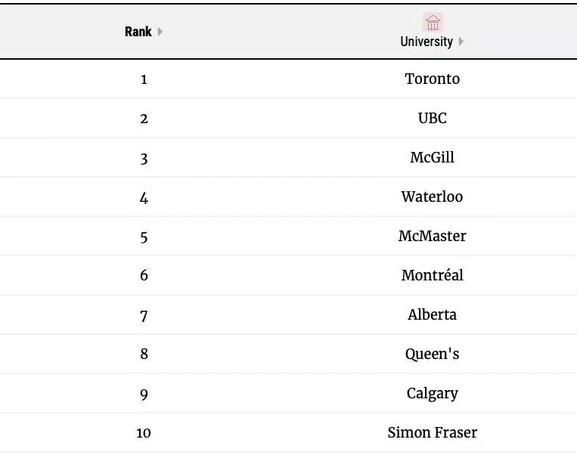Open the Montréal entry
Image resolution: width=577 pixels, height=455 pixels.
[433, 275]
